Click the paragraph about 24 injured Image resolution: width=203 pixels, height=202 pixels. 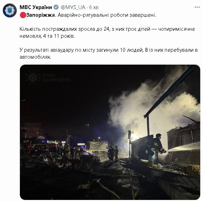107,33
